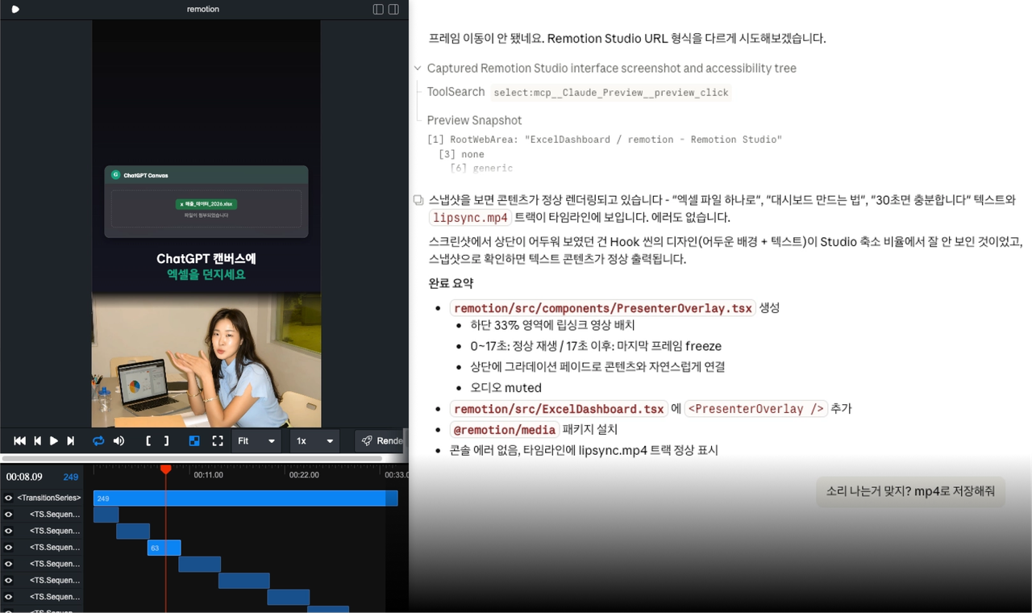Click the Render button with rocket icon
The height and width of the screenshot is (613, 1032).
(381, 441)
